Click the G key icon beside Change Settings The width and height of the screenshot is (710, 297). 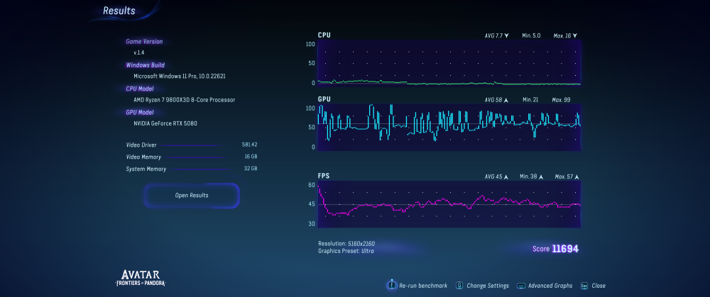pyautogui.click(x=460, y=286)
